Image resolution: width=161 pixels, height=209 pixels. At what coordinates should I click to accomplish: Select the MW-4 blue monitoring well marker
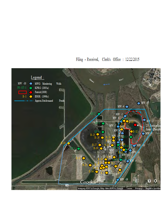click(127, 107)
